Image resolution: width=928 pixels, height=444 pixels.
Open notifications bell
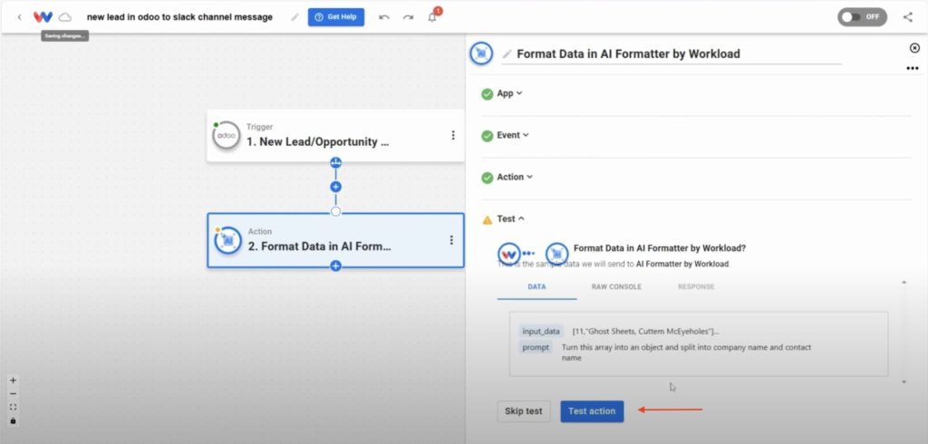[432, 17]
